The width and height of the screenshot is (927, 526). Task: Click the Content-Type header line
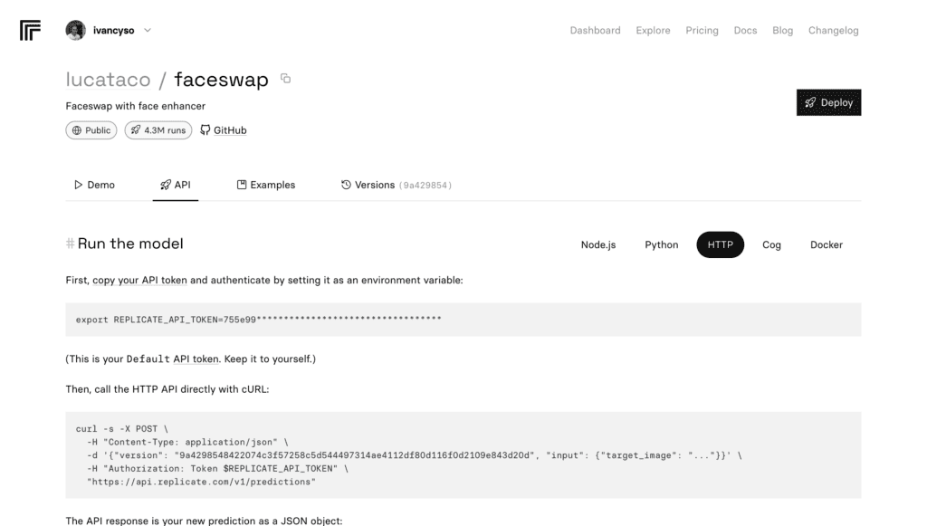click(187, 442)
